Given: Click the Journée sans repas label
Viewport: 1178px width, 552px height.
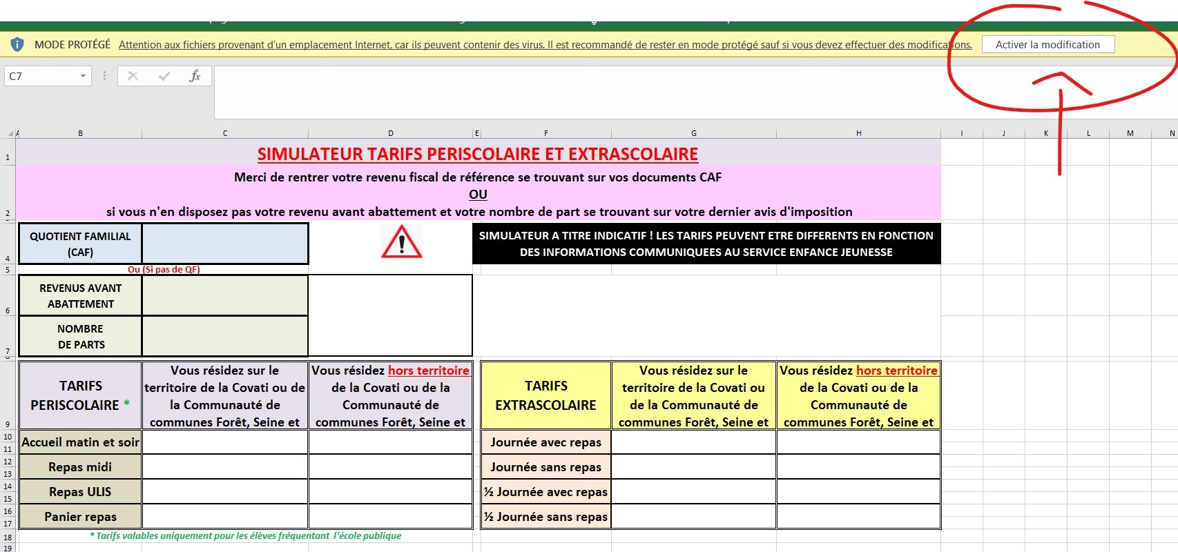Looking at the screenshot, I should click(x=545, y=467).
